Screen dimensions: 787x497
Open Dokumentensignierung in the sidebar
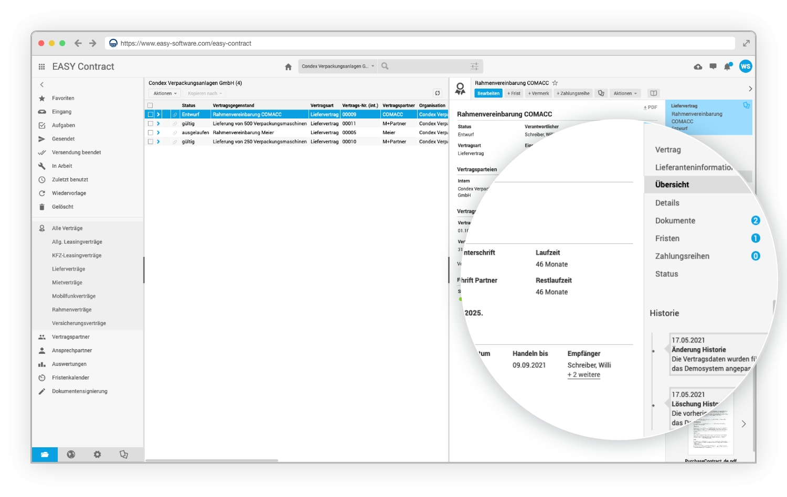79,391
